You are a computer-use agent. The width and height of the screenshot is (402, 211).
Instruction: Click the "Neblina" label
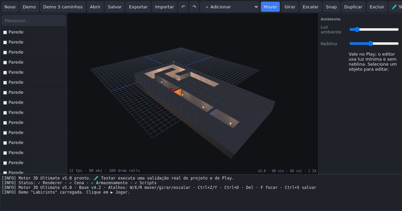[329, 44]
